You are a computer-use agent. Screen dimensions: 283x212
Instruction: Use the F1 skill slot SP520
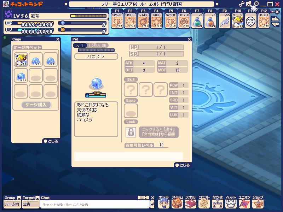[117, 20]
